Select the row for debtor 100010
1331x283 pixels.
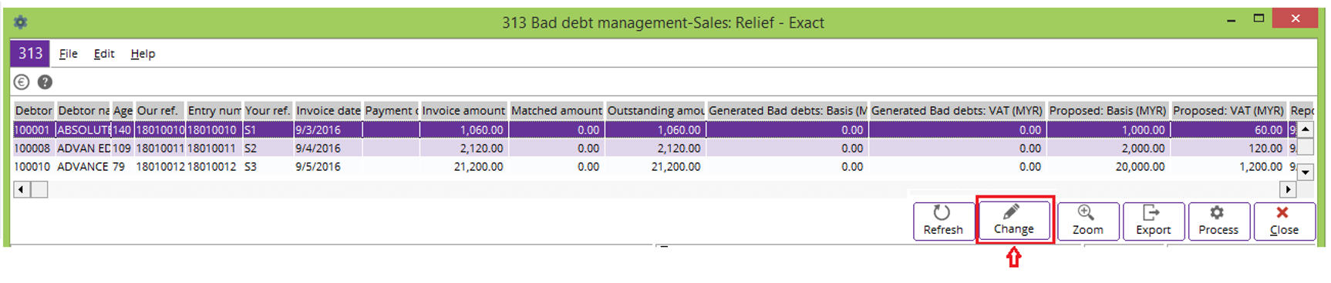coord(654,167)
